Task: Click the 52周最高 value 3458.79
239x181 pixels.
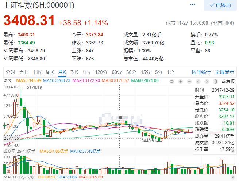Action: (36, 51)
